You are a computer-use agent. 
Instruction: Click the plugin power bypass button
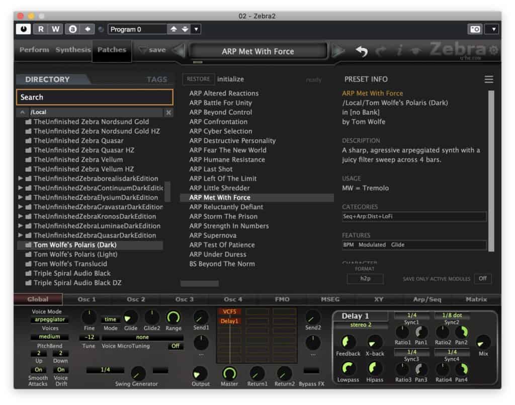(x=23, y=29)
